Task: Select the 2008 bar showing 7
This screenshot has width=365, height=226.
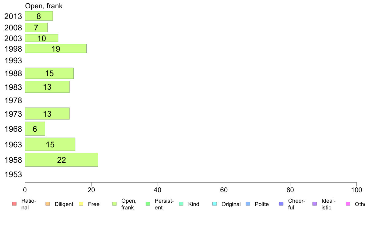Action: [36, 27]
